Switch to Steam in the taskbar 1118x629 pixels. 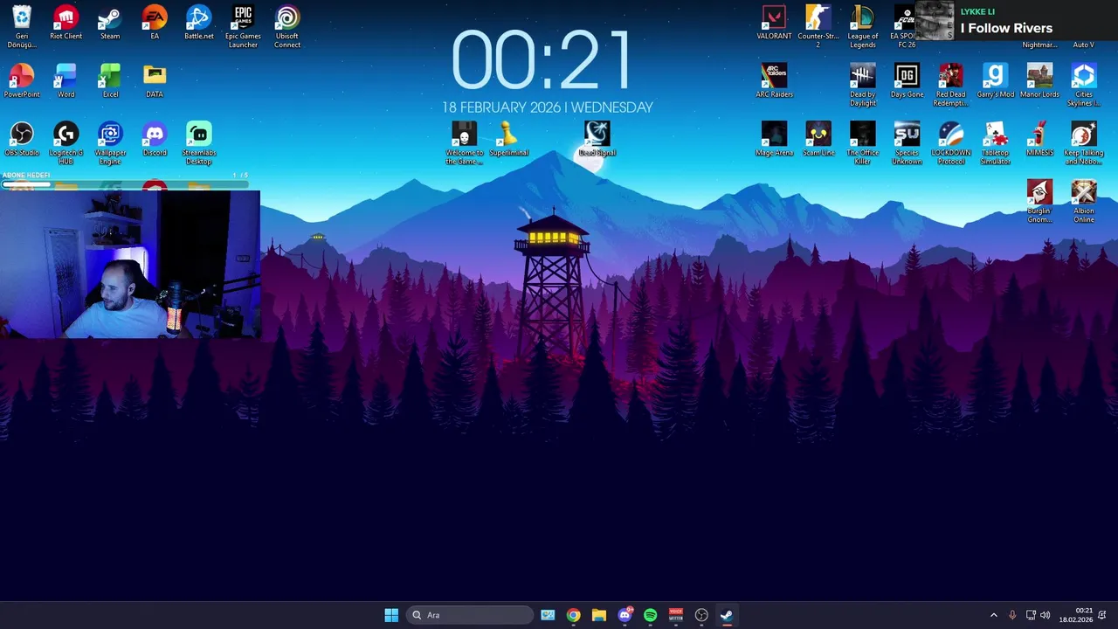(727, 615)
